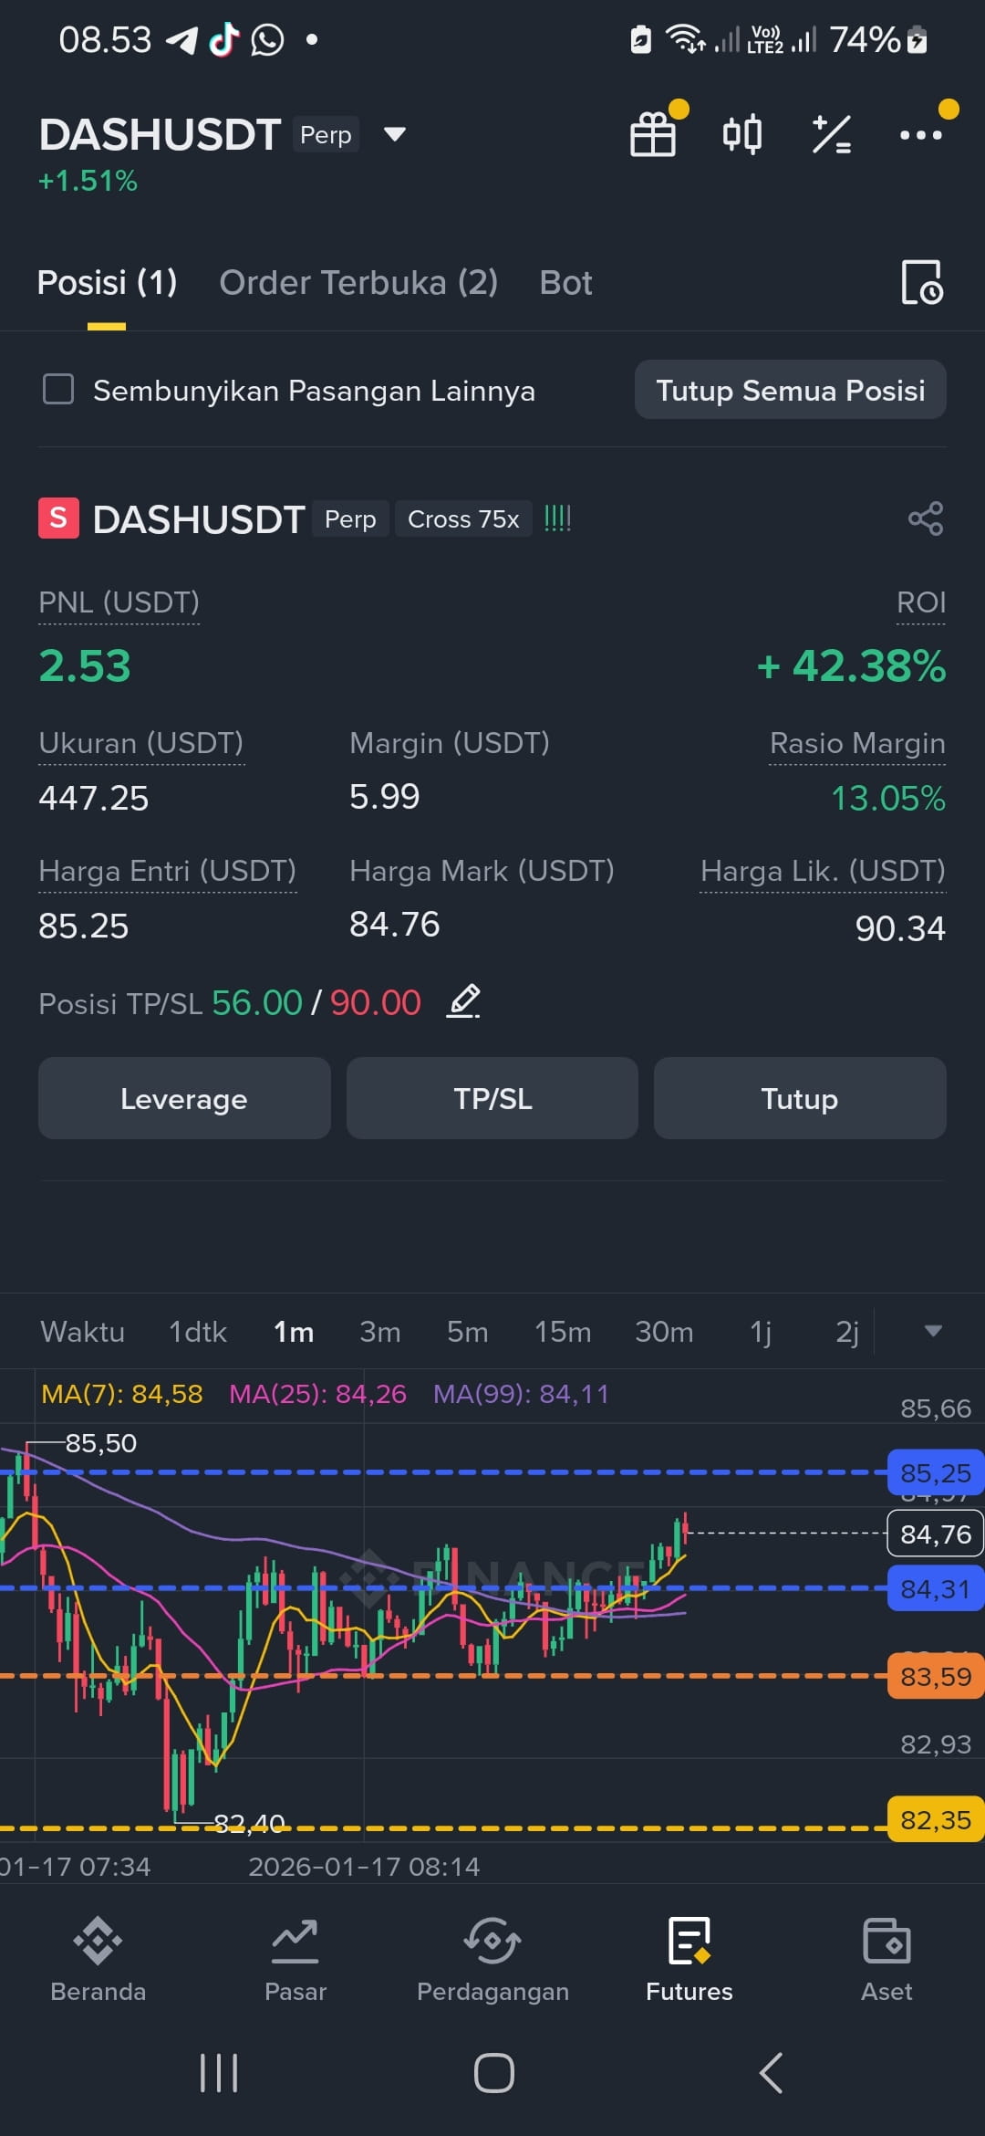The image size is (985, 2136).
Task: Open the candlestick chart icon
Action: (x=741, y=134)
